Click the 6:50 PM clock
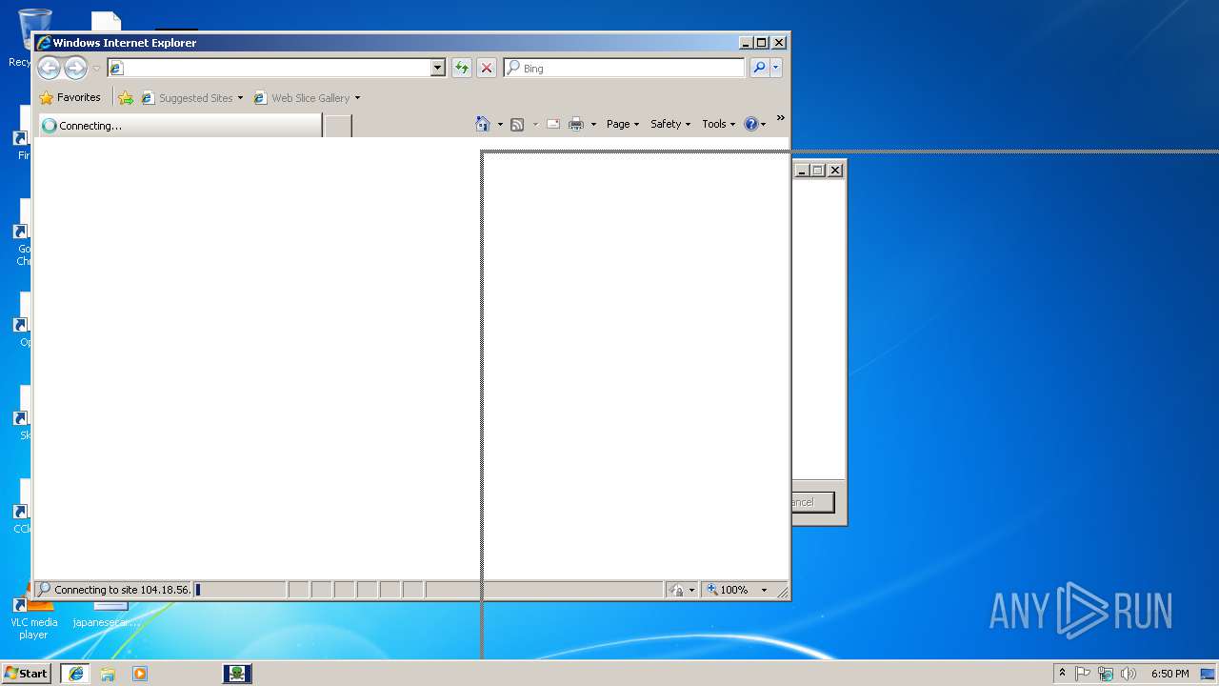The width and height of the screenshot is (1219, 686). [1169, 674]
